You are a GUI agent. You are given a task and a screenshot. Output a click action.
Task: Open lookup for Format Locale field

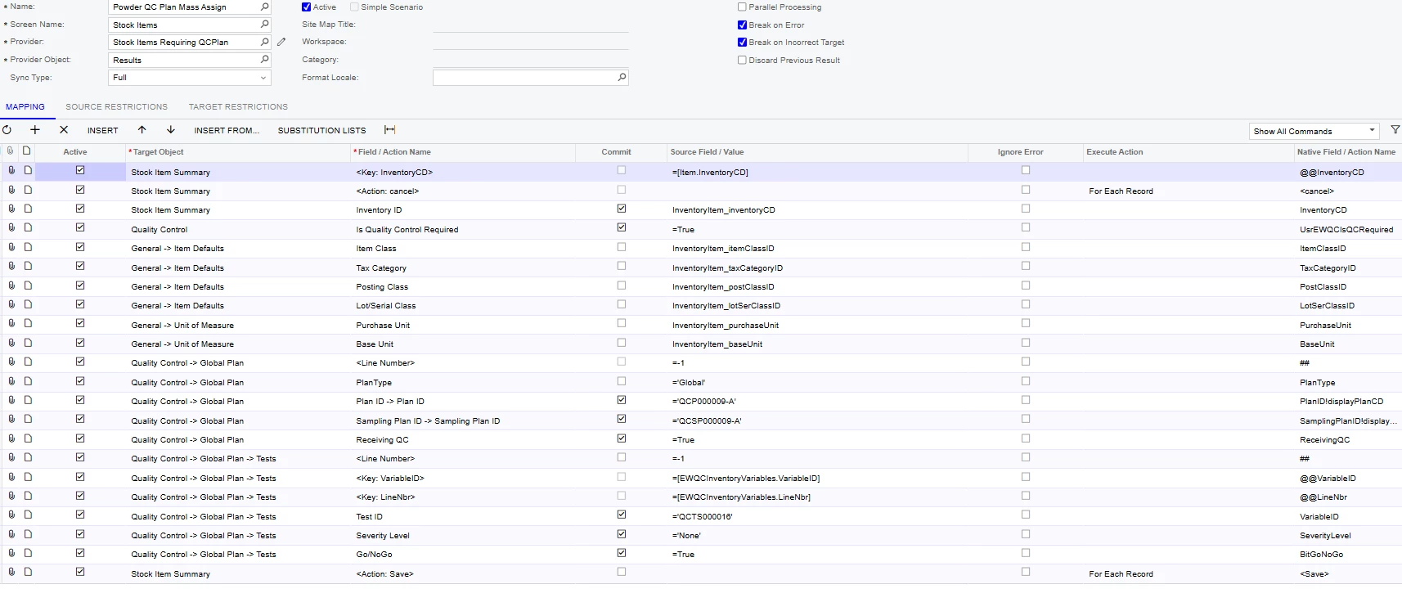coord(622,78)
